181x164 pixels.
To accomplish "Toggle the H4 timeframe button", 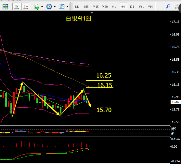I will pos(123,7).
